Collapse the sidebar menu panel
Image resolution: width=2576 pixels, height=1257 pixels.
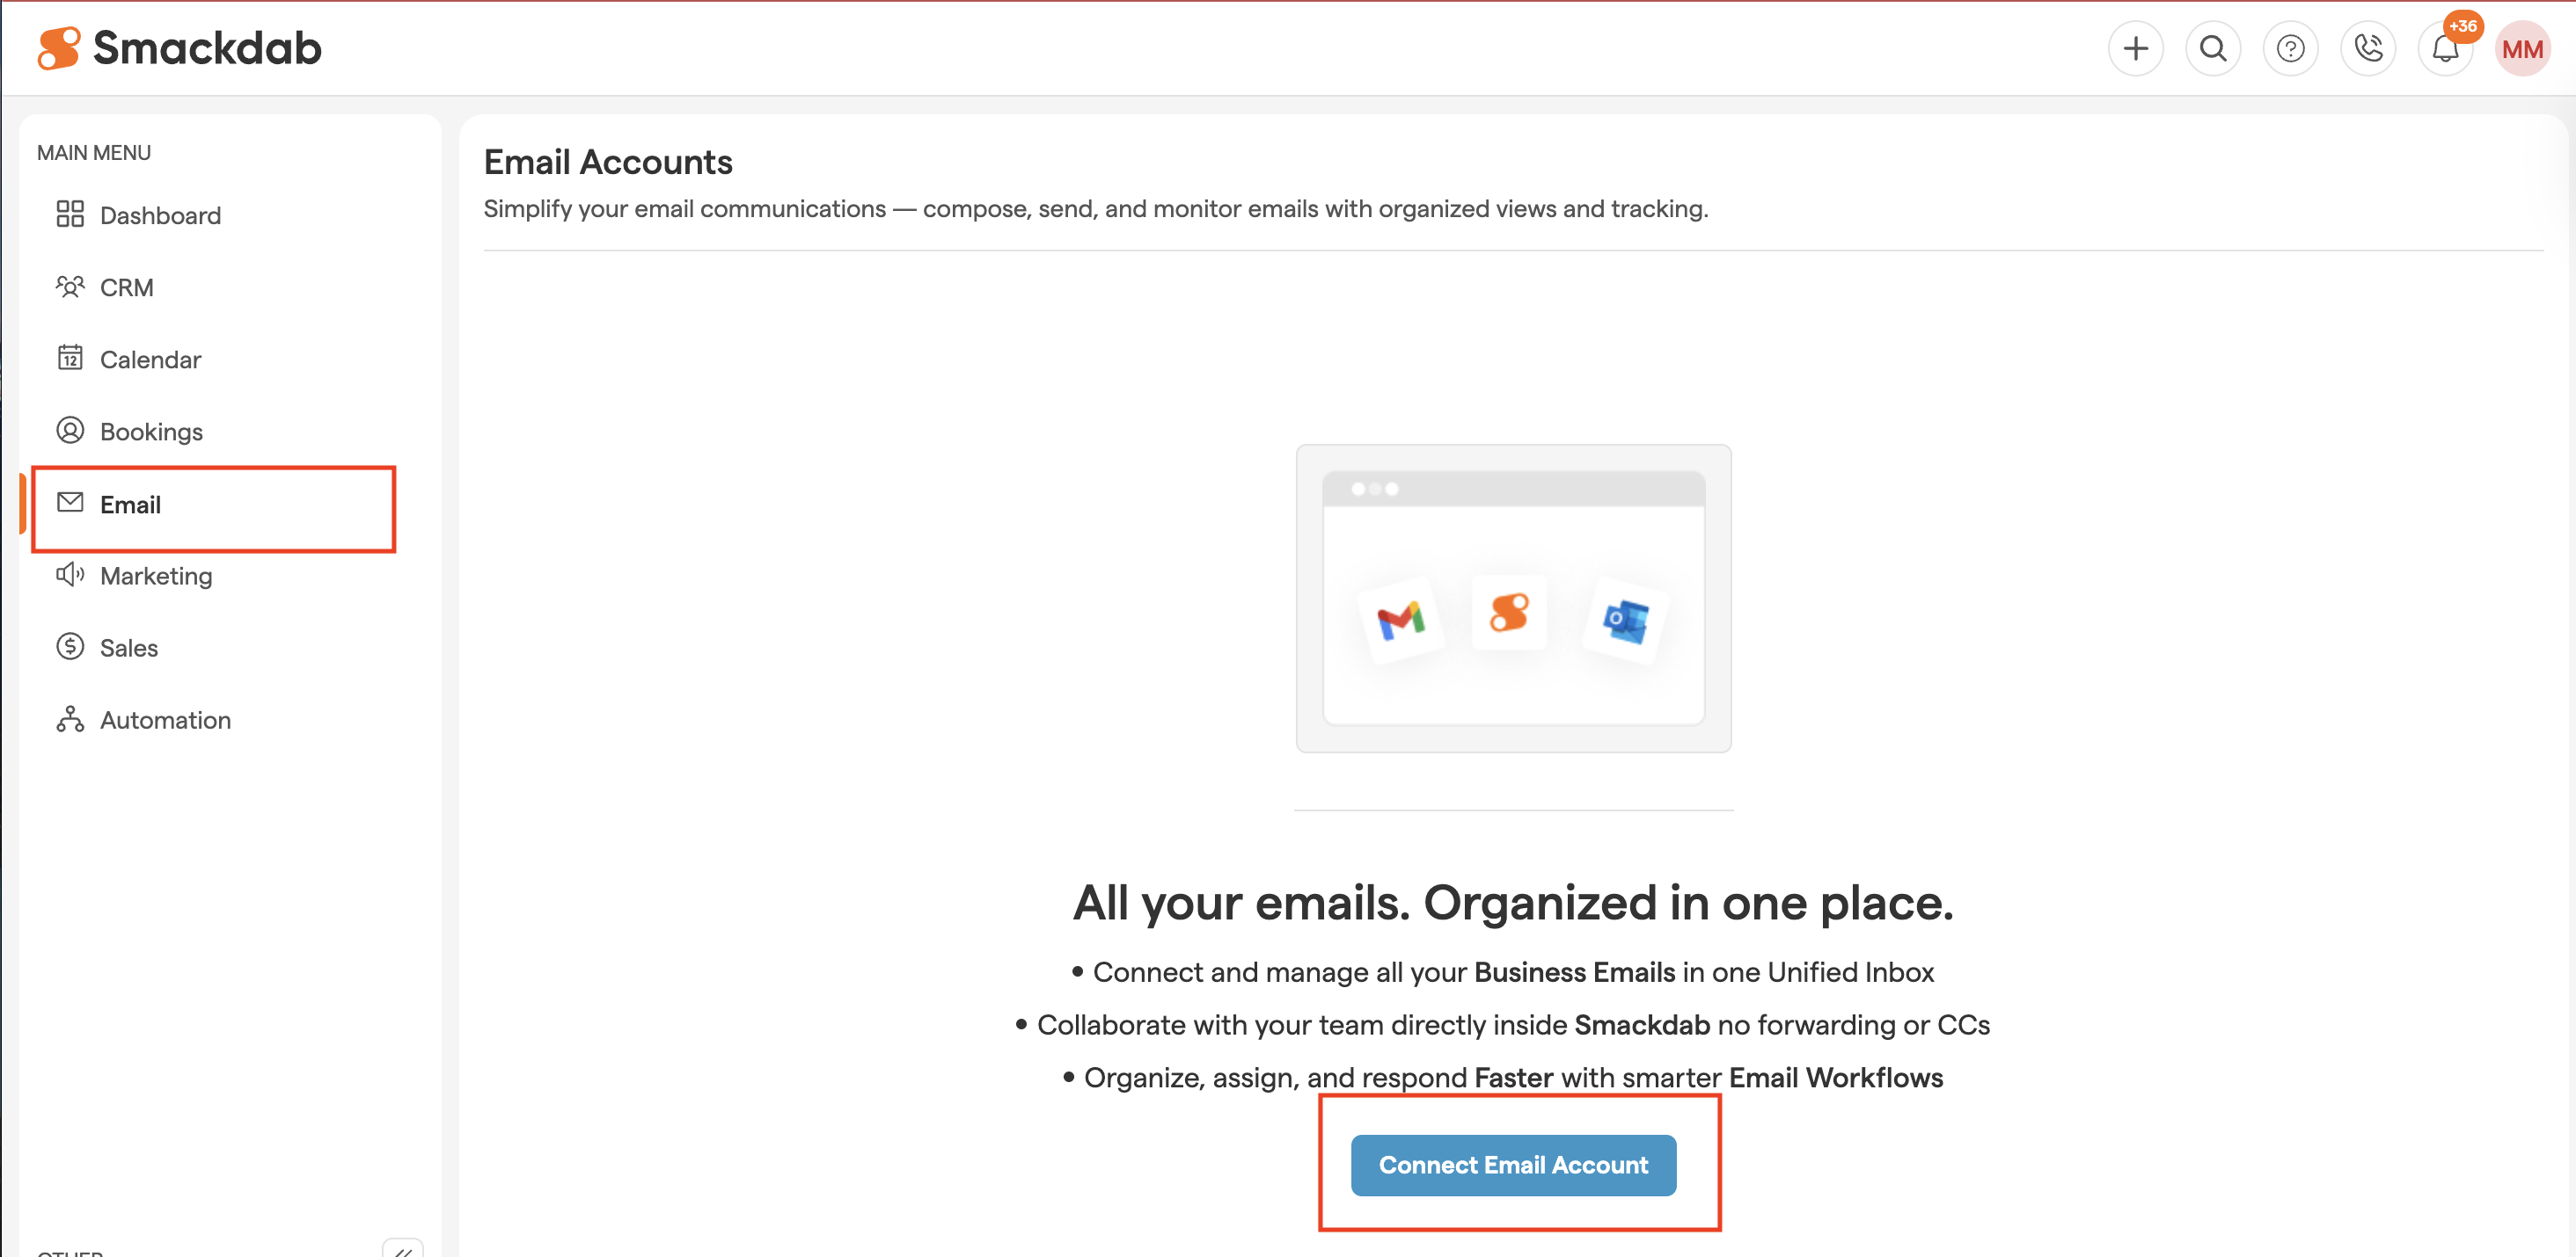[x=403, y=1249]
